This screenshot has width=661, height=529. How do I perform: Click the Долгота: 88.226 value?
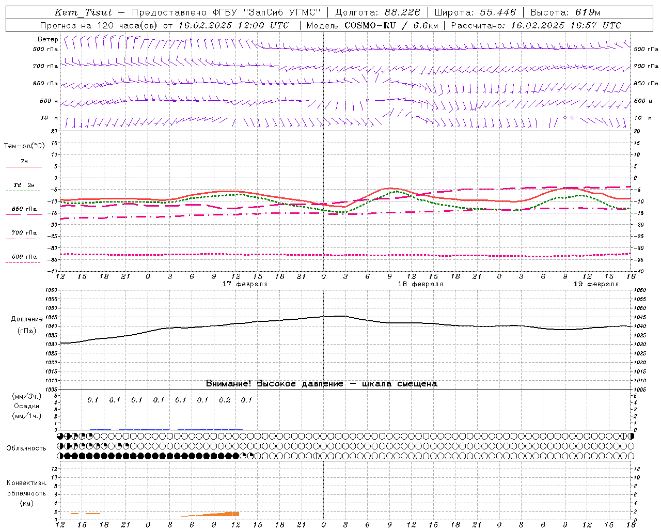click(378, 12)
